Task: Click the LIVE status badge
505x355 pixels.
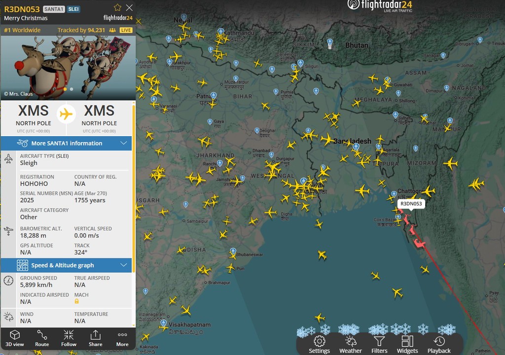Action: tap(126, 30)
